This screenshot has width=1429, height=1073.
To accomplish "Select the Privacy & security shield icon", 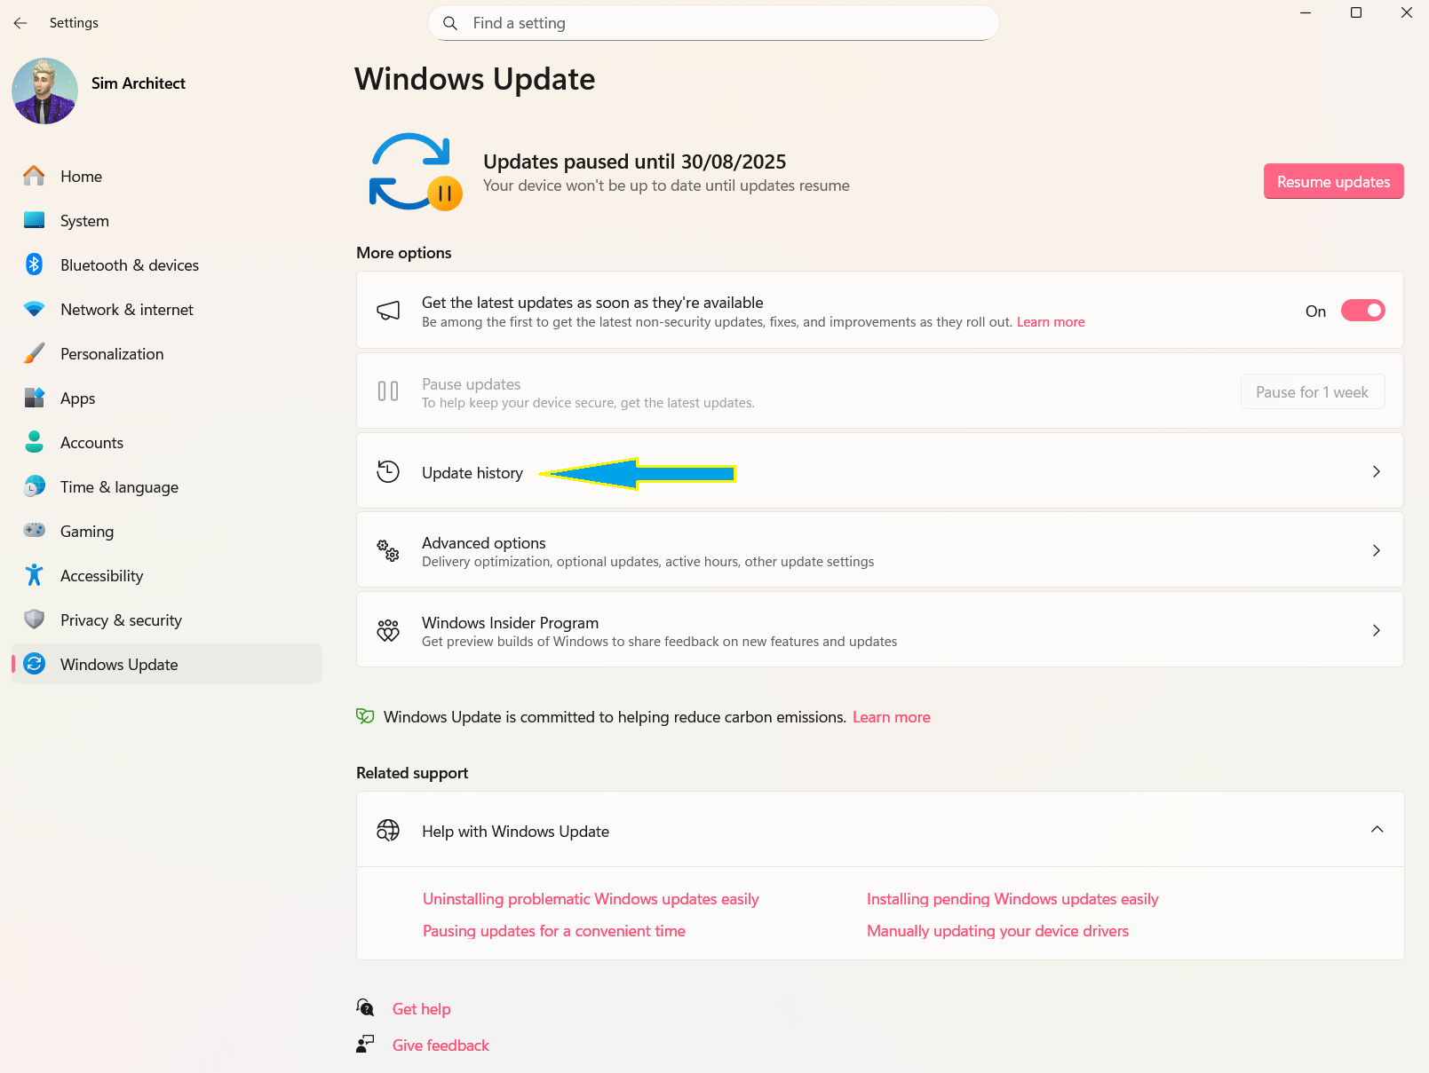I will click(x=34, y=619).
